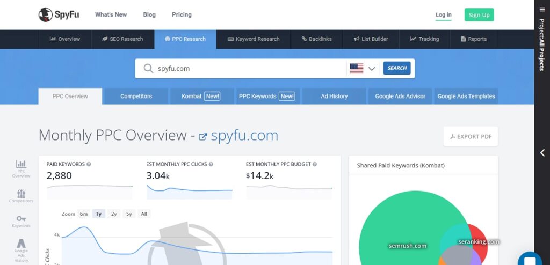
Task: Open the spyfu.com external link in the heading
Action: coord(244,136)
